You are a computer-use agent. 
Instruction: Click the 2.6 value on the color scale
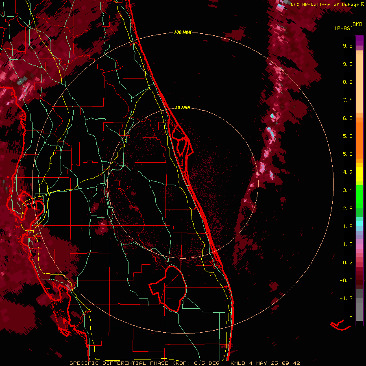point(348,209)
